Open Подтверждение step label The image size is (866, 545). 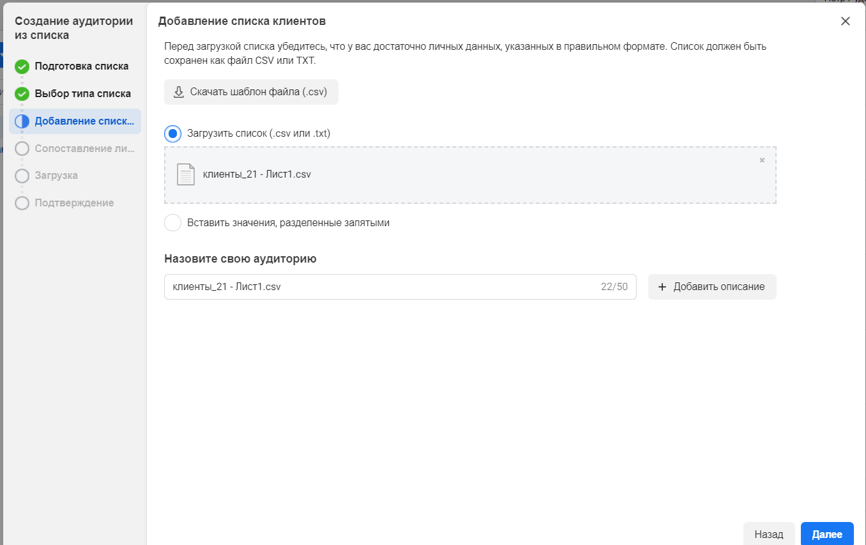(x=74, y=203)
